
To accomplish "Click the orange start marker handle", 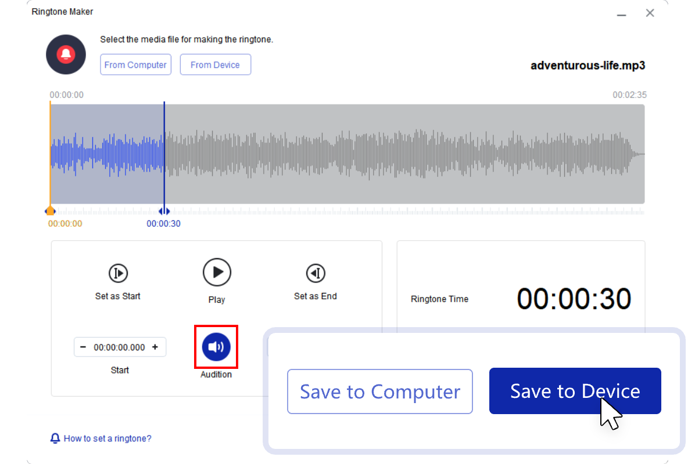I will (51, 211).
